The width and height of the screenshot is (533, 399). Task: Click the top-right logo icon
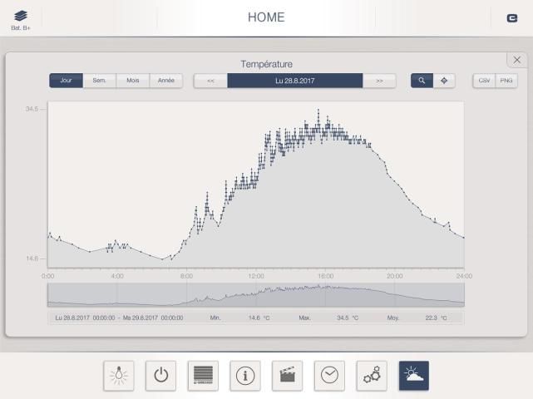coord(511,18)
